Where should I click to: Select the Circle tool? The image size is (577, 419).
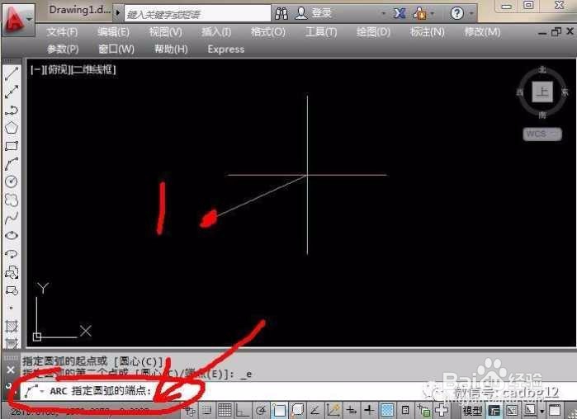12,181
